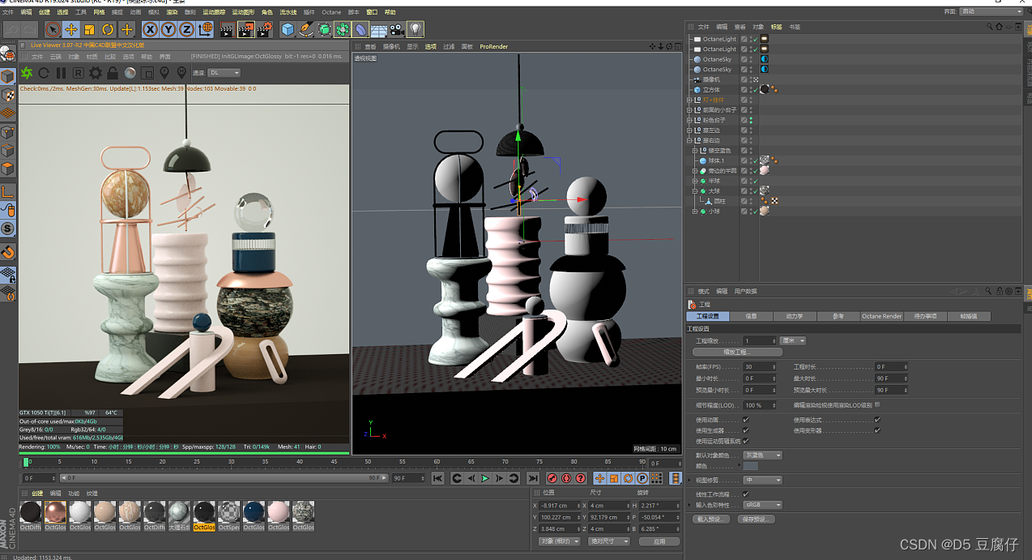Select the 立方体 object
1032x560 pixels.
[711, 90]
